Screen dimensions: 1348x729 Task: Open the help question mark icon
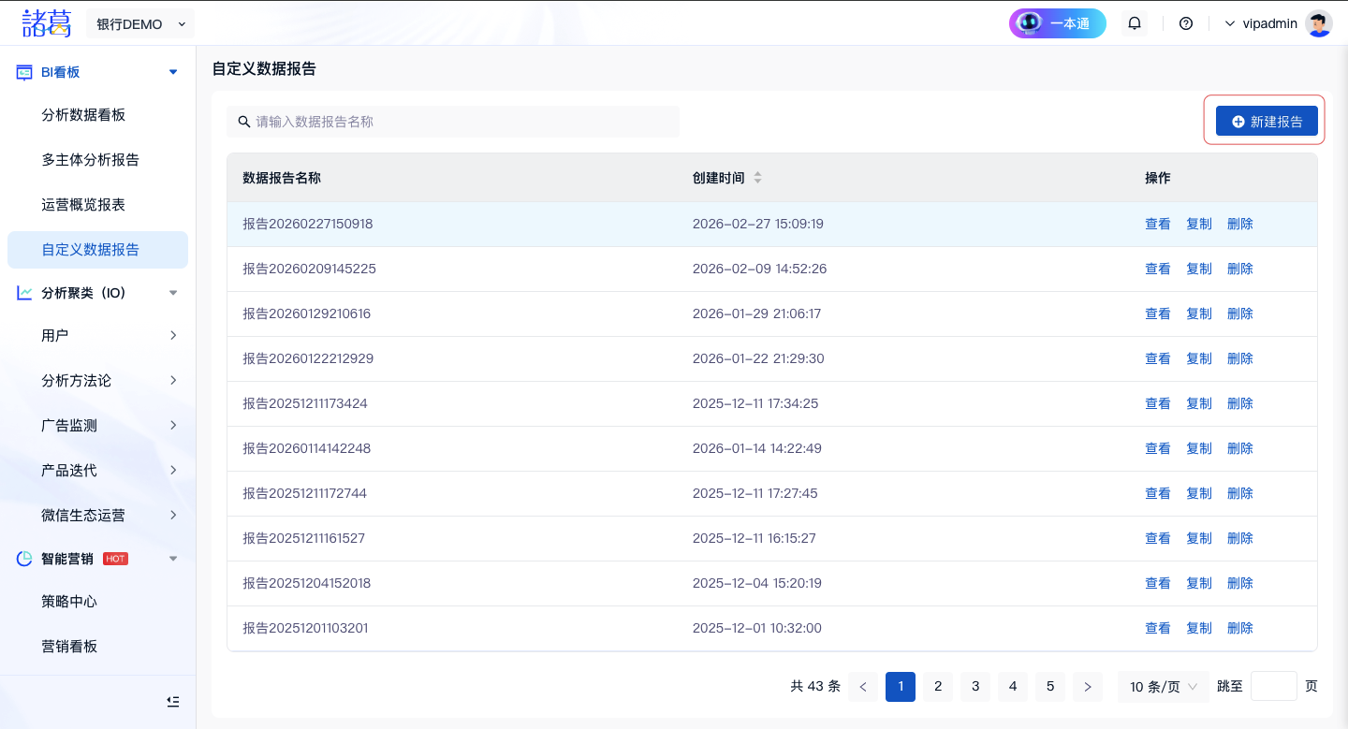click(1186, 23)
